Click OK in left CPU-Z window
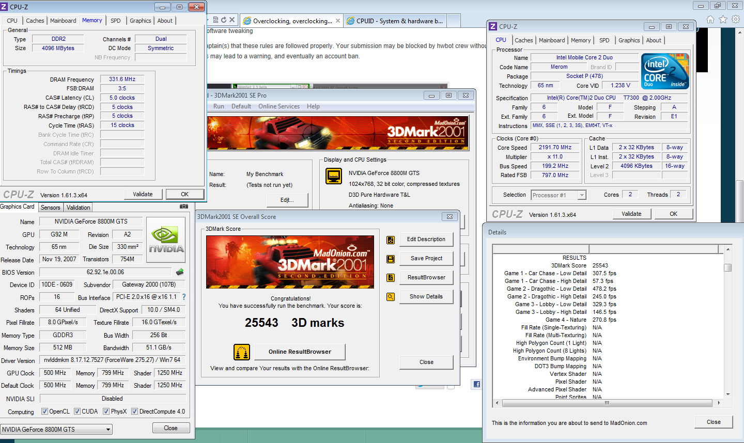The image size is (744, 443). [185, 194]
